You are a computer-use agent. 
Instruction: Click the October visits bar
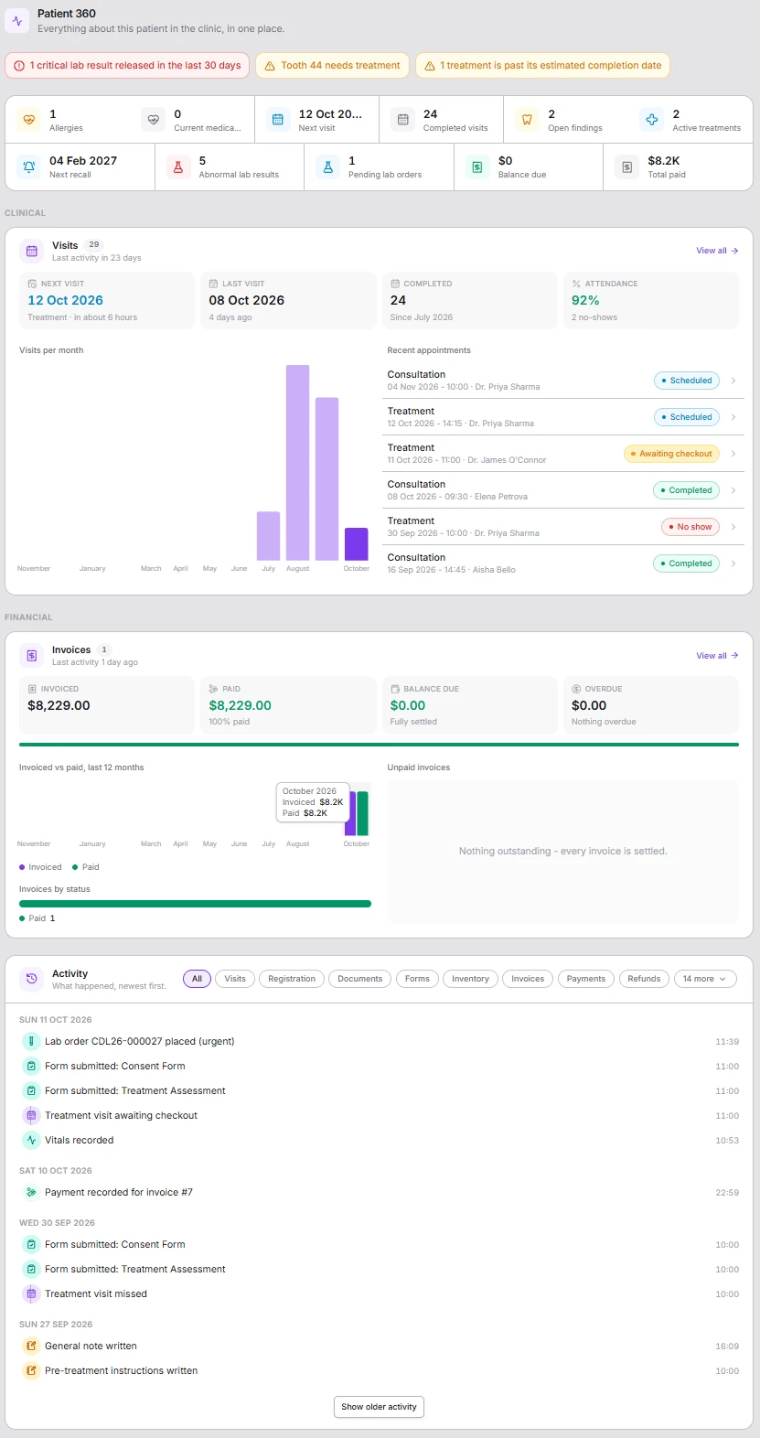(356, 544)
